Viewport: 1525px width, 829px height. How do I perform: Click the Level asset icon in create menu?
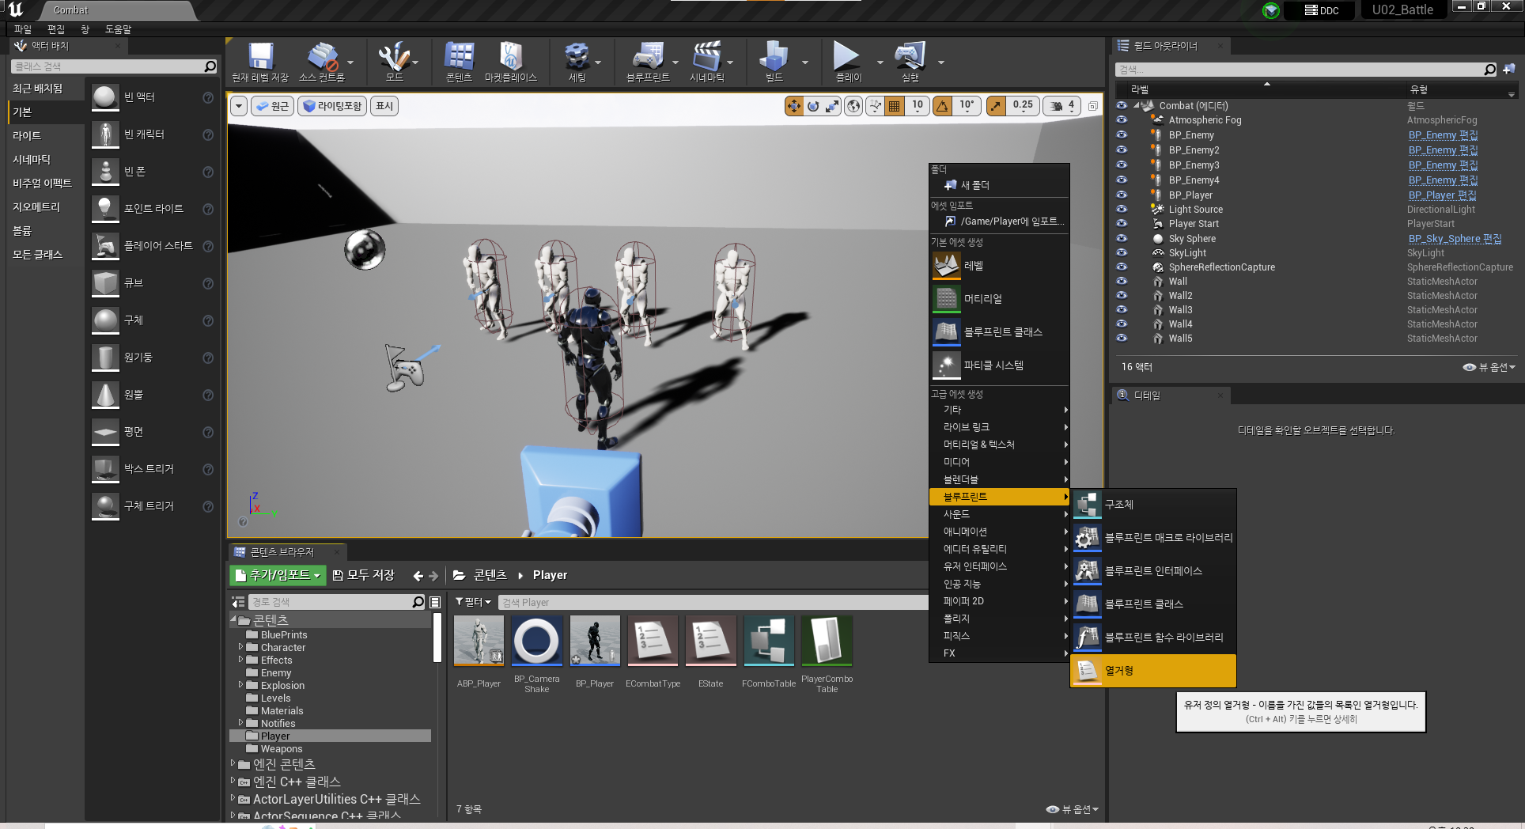tap(946, 266)
